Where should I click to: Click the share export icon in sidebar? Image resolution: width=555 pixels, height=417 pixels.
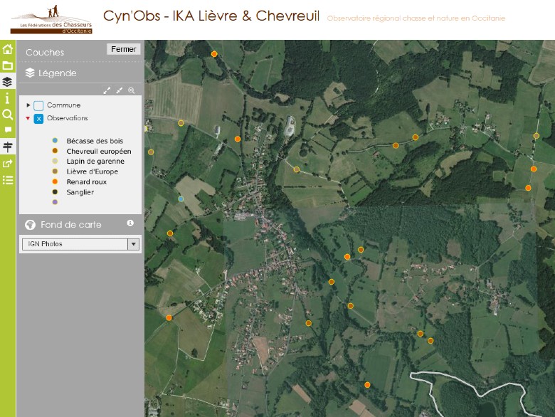(8, 163)
